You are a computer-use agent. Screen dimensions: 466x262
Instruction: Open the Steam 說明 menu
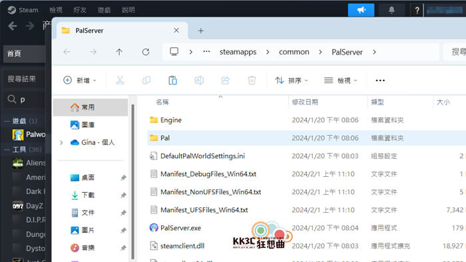[128, 10]
